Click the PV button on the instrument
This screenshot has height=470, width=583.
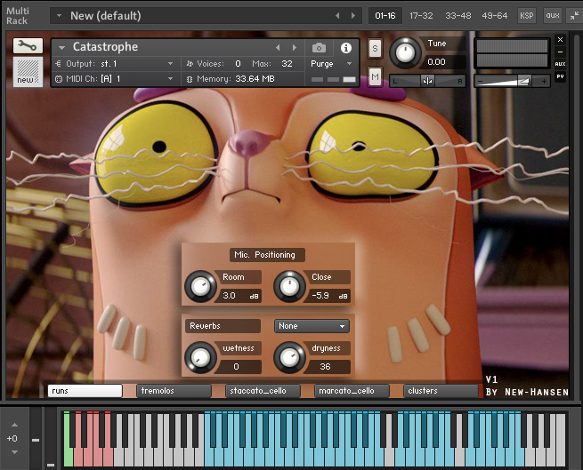(x=560, y=76)
